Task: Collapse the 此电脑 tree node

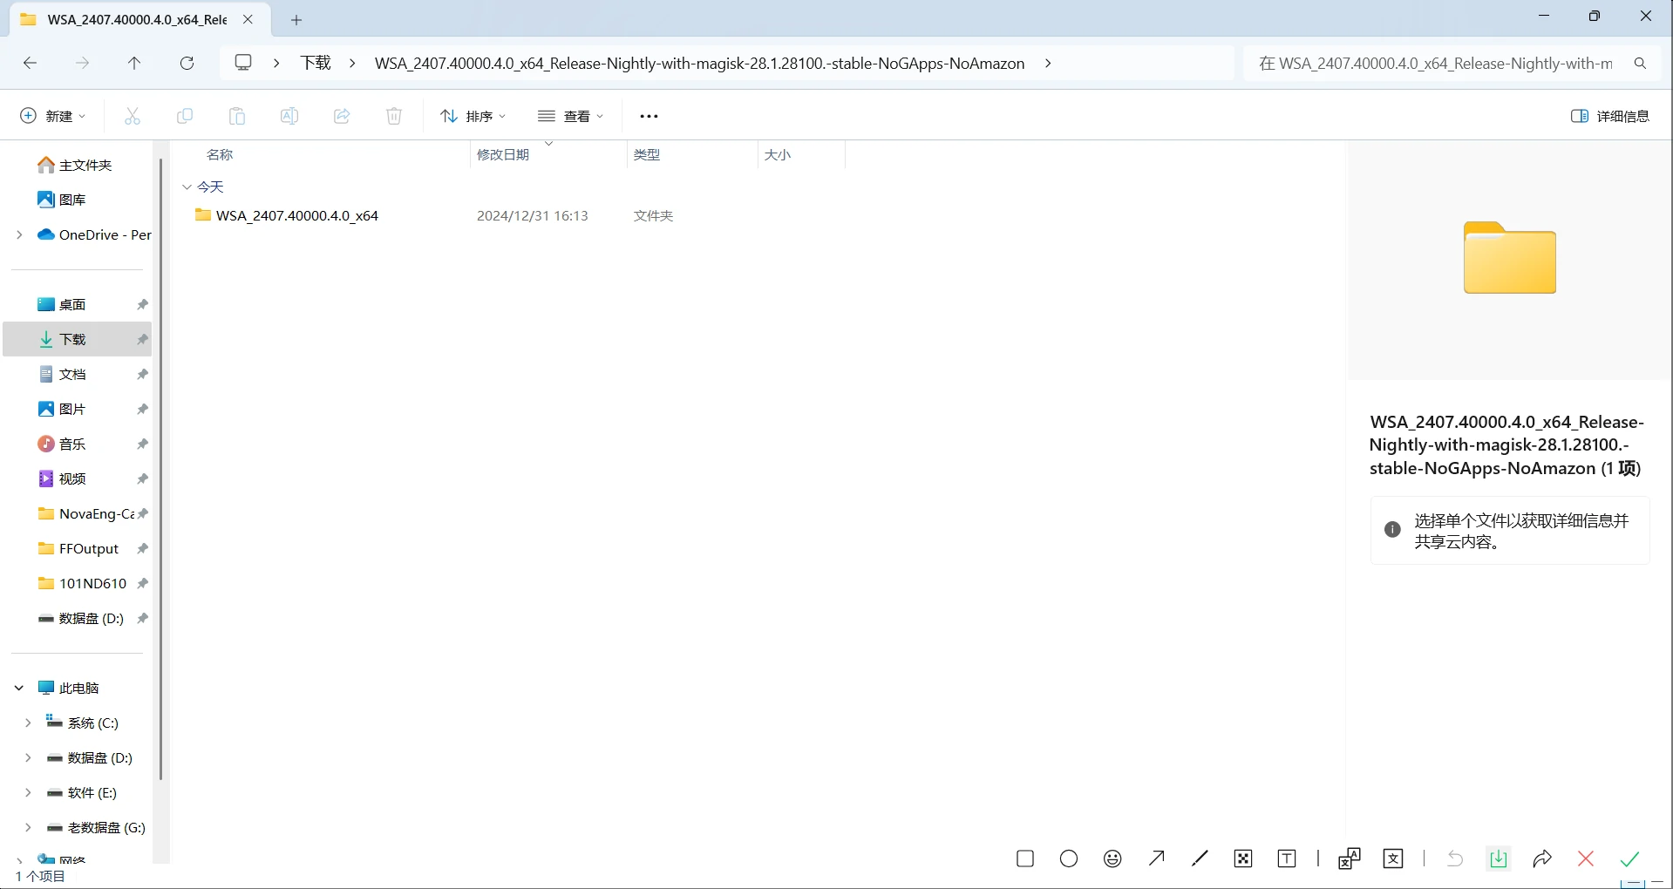Action: 19,688
